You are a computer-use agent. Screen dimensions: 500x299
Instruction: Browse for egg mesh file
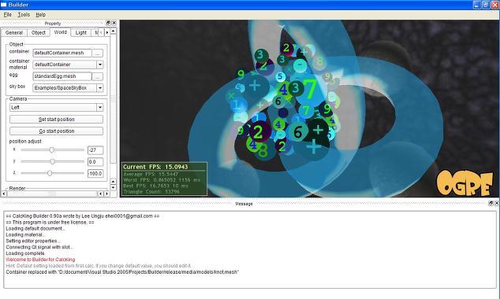[x=98, y=76]
